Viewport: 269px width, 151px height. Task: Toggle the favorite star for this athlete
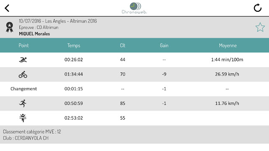tap(260, 27)
